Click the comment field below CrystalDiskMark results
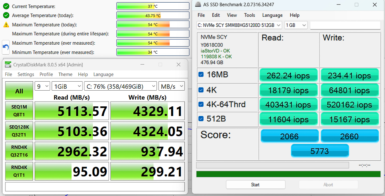The width and height of the screenshot is (385, 196). coord(95,187)
